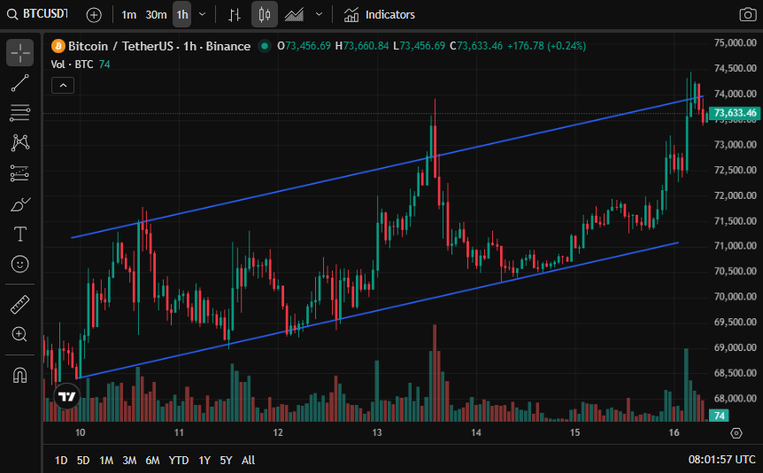Click the TradingView logo on the chart
763x473 pixels.
pyautogui.click(x=66, y=397)
